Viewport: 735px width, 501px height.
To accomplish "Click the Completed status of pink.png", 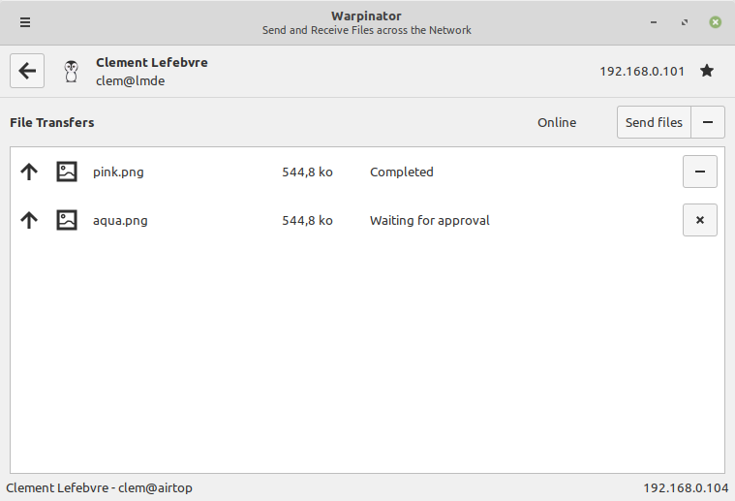I will click(401, 172).
